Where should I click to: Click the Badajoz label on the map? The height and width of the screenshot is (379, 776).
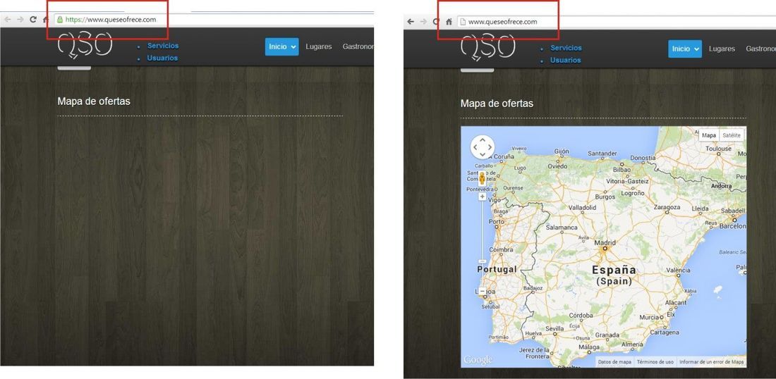click(533, 287)
